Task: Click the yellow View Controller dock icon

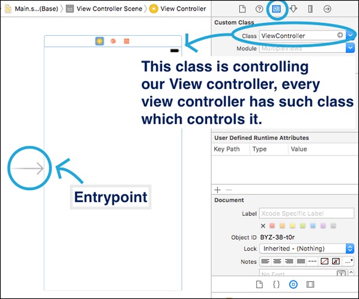Action: point(99,41)
